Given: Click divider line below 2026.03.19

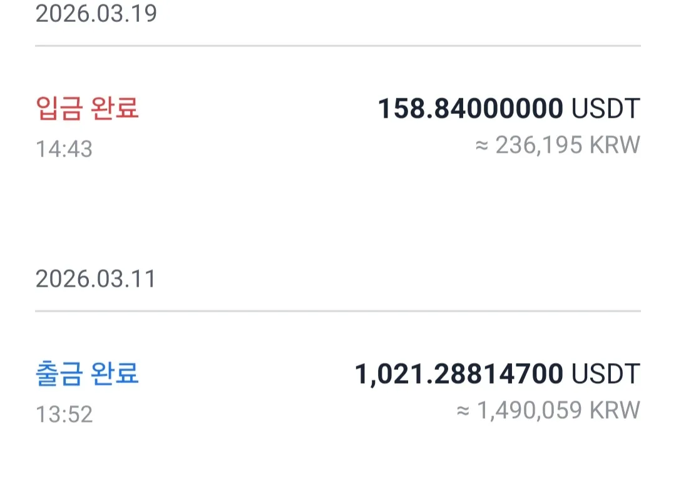Looking at the screenshot, I should [x=338, y=46].
